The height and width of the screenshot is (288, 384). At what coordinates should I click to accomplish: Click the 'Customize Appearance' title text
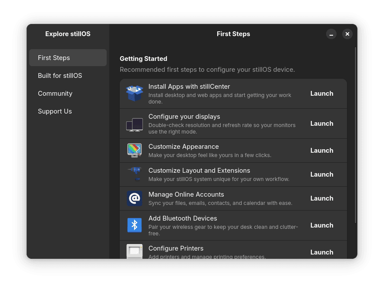(x=184, y=147)
